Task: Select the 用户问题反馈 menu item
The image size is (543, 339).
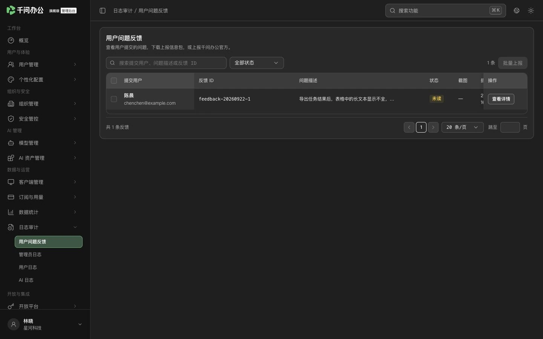Action: pos(49,242)
